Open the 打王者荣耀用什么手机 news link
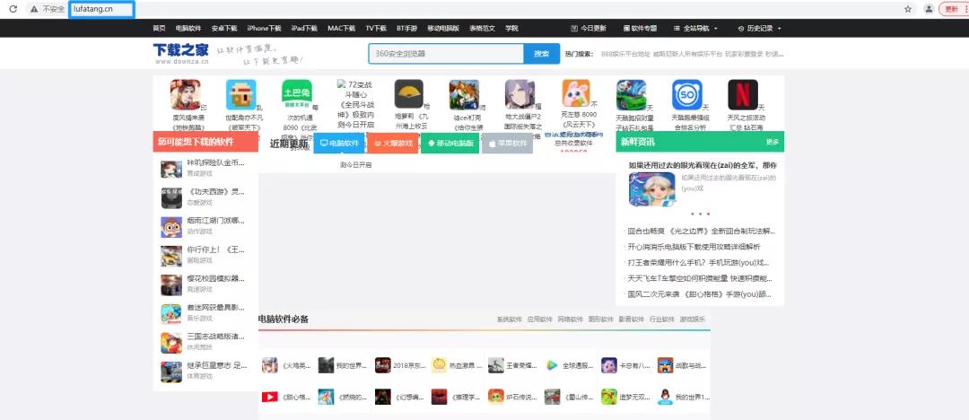Screen dimensions: 969x420 click(x=700, y=263)
